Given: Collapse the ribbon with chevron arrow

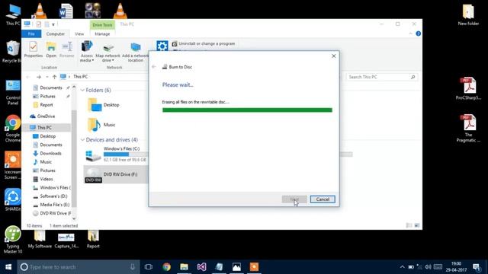Looking at the screenshot, I should coord(410,33).
